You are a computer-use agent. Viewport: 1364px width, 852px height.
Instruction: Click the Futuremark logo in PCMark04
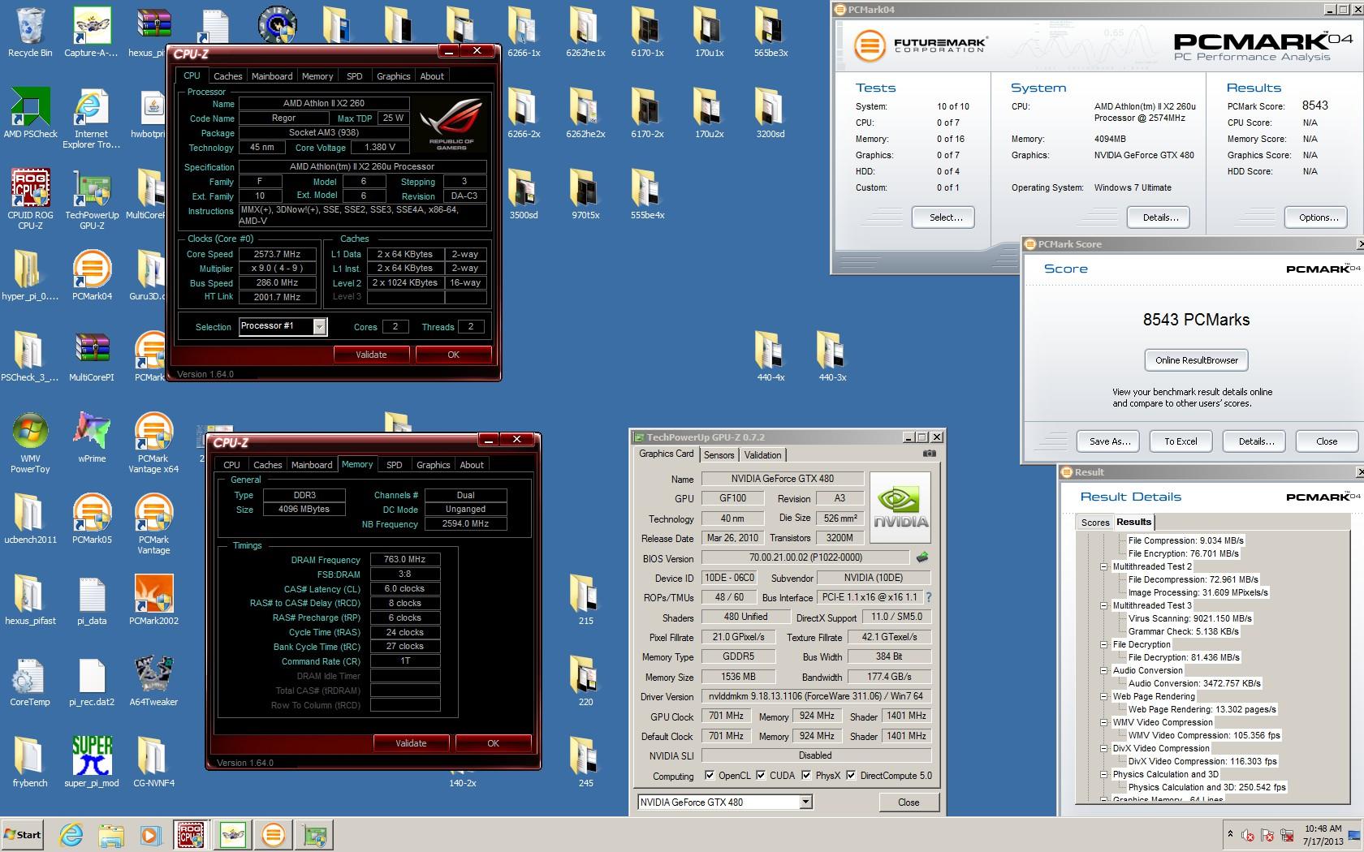point(919,45)
